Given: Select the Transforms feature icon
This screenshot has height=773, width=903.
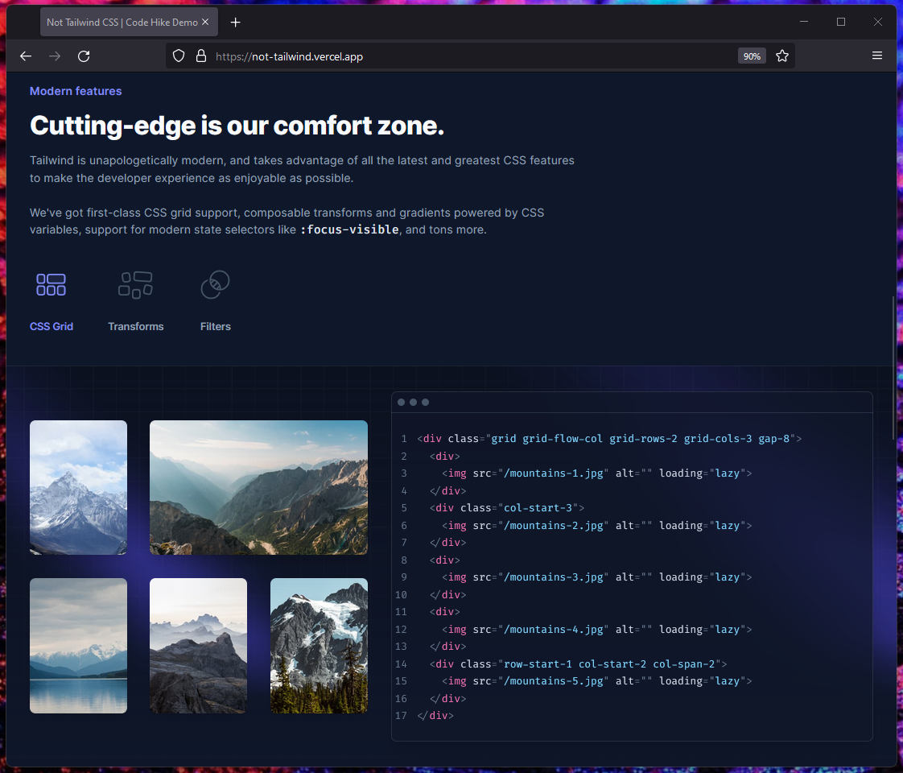Looking at the screenshot, I should (x=135, y=284).
